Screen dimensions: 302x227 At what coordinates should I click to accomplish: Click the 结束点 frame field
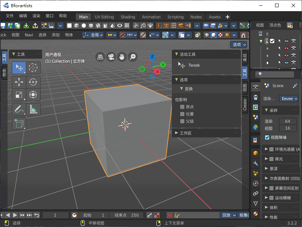127,215
